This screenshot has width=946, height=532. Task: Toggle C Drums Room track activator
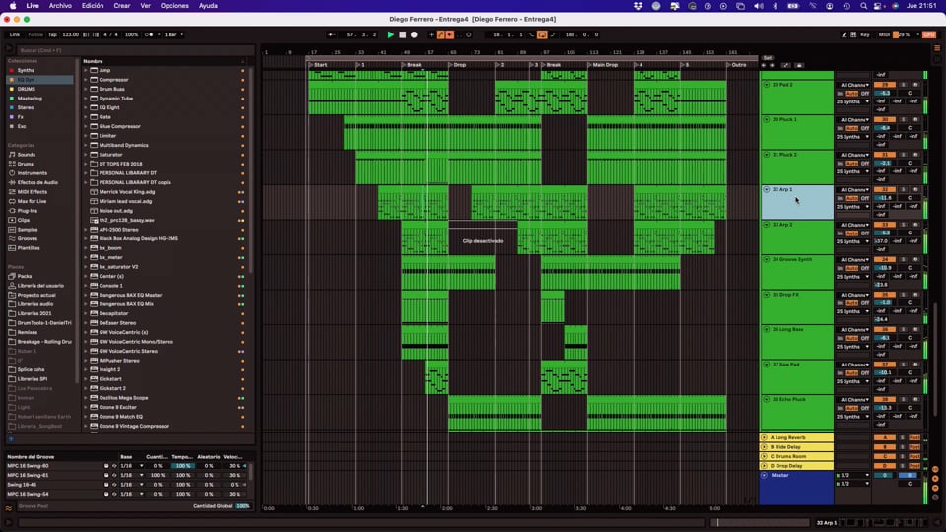885,456
